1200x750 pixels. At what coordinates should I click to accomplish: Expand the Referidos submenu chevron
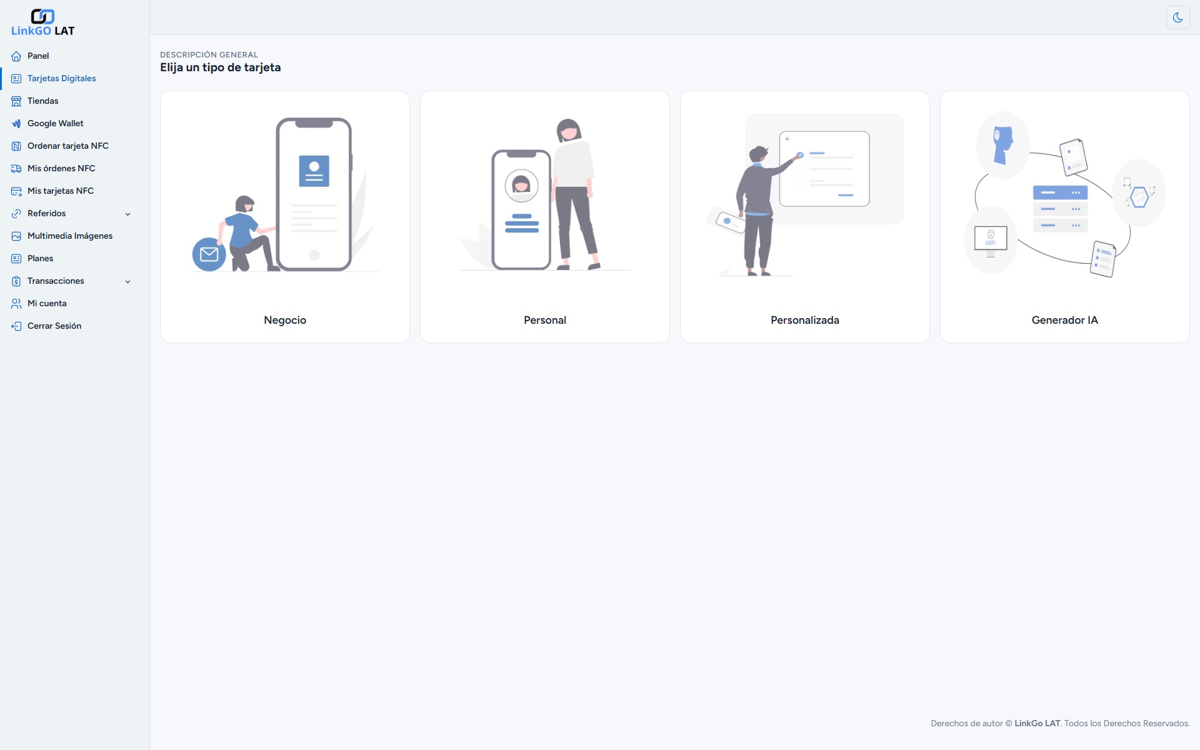click(127, 214)
